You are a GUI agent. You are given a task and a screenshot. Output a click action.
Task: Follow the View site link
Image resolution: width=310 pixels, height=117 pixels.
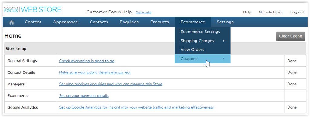click(x=143, y=12)
